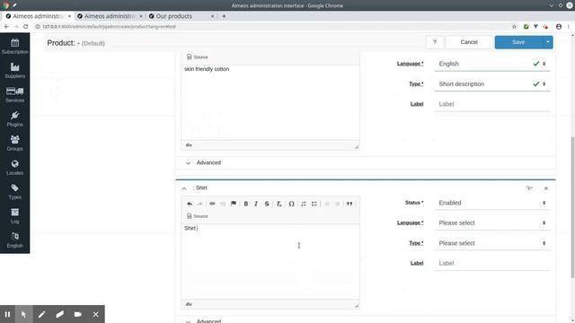Insert numbered list in Shirt editor
This screenshot has height=323, width=575.
[304, 204]
